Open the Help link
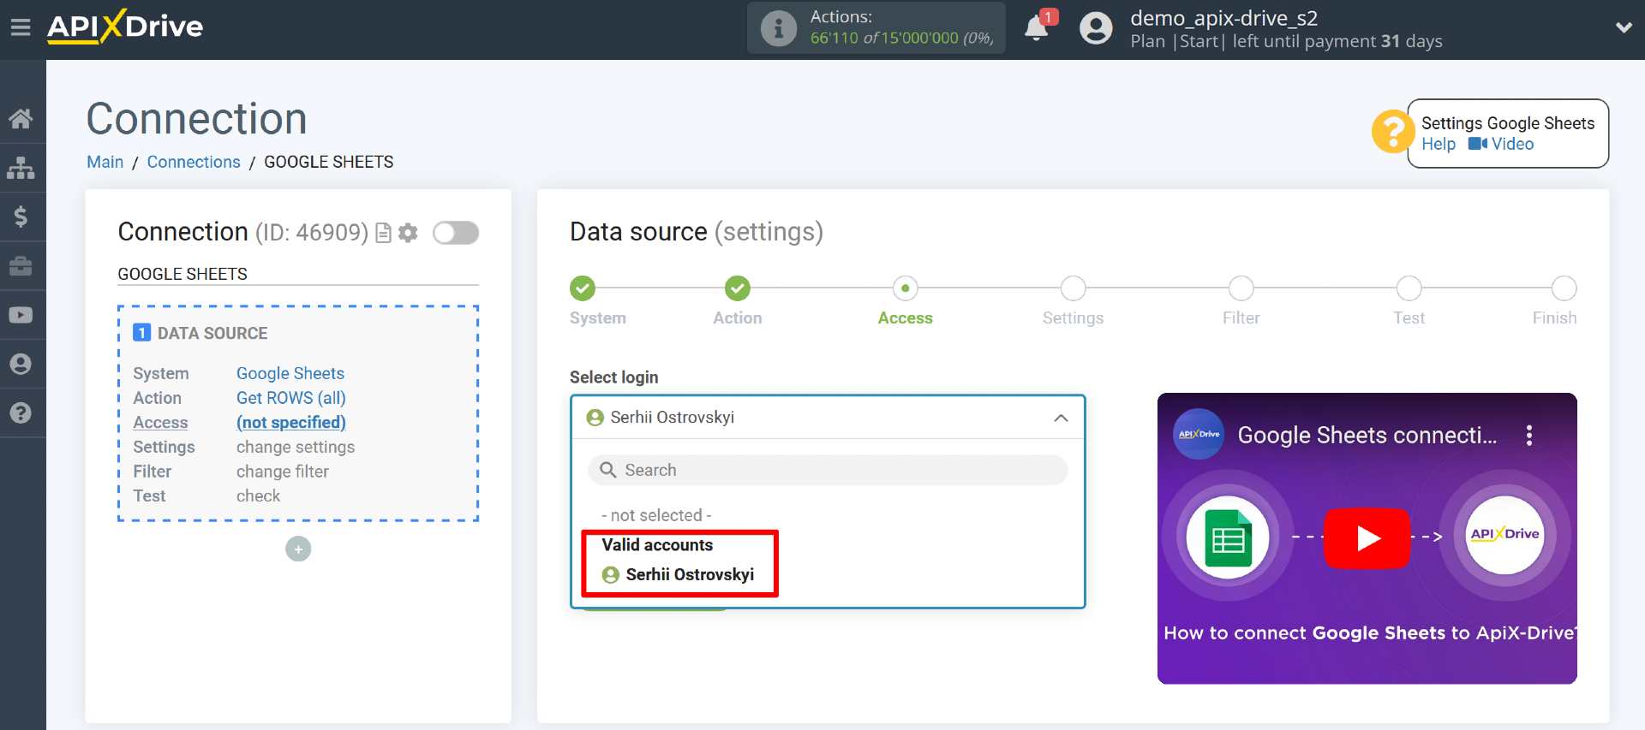Image resolution: width=1645 pixels, height=730 pixels. (1439, 145)
